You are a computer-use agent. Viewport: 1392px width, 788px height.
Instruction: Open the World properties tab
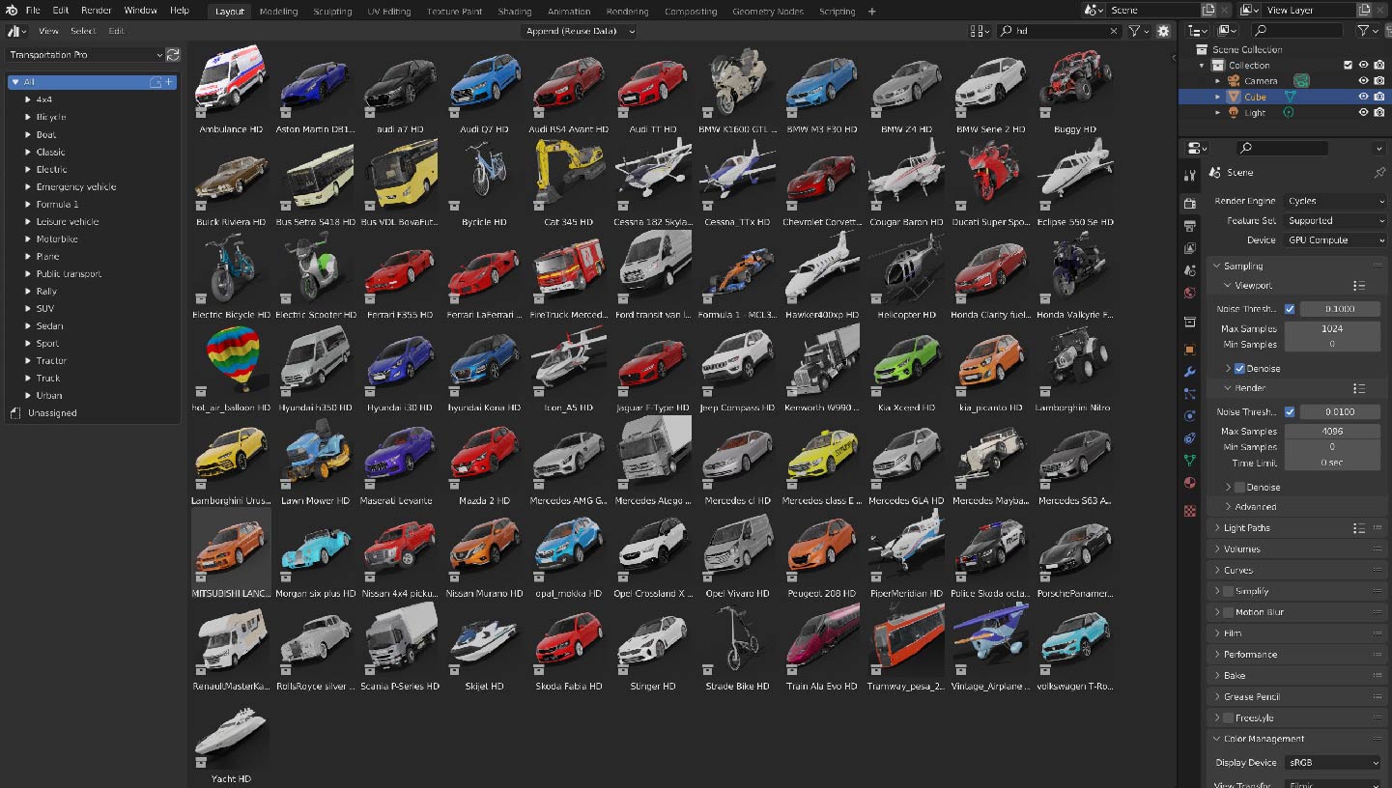click(1190, 294)
